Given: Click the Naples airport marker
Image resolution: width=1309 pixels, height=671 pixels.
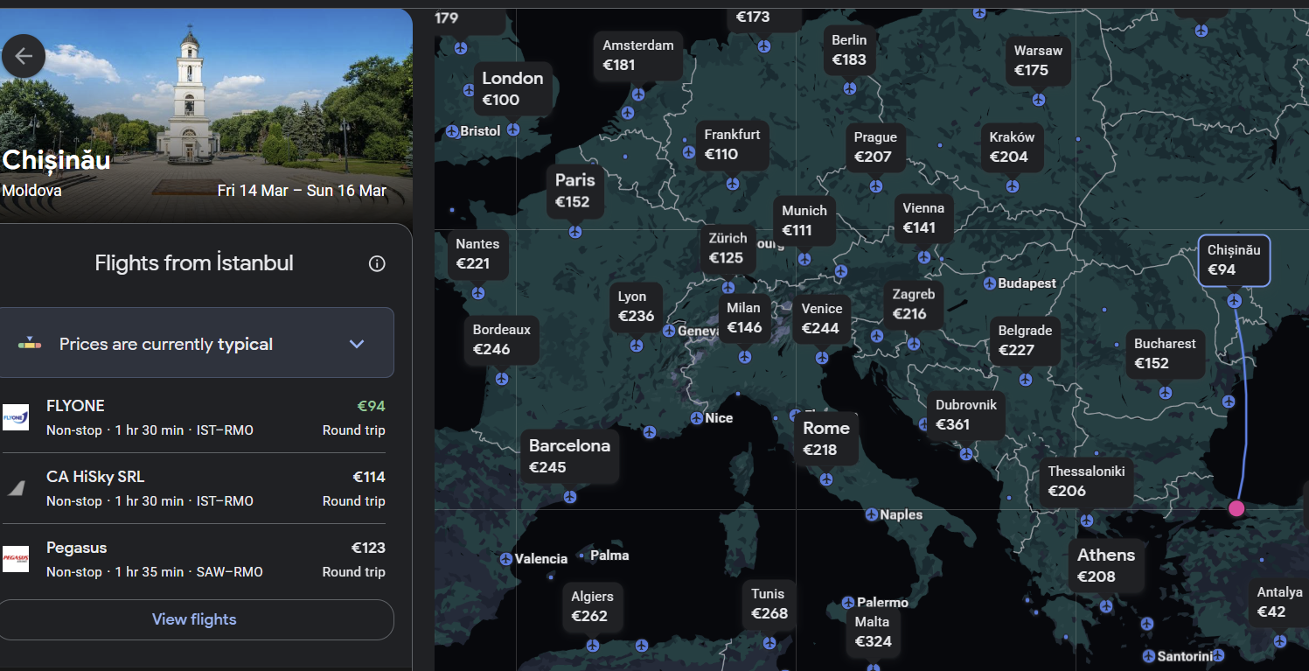Looking at the screenshot, I should tap(871, 514).
